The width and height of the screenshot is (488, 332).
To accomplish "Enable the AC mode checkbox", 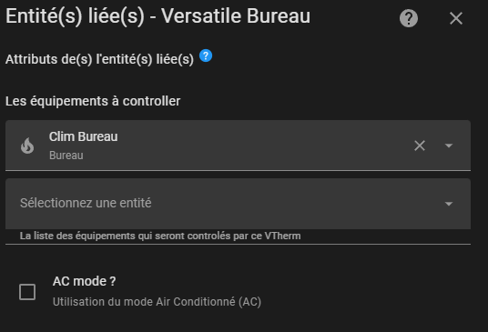I will pyautogui.click(x=27, y=292).
